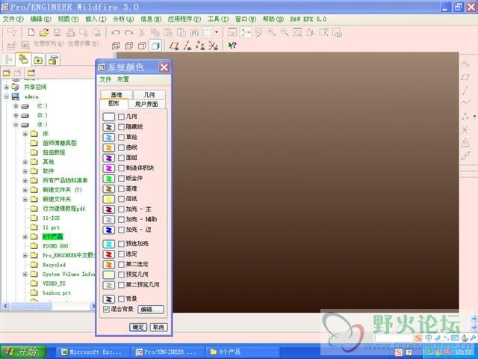
Task: Toggle coordinate systems display icon
Action: (213, 46)
